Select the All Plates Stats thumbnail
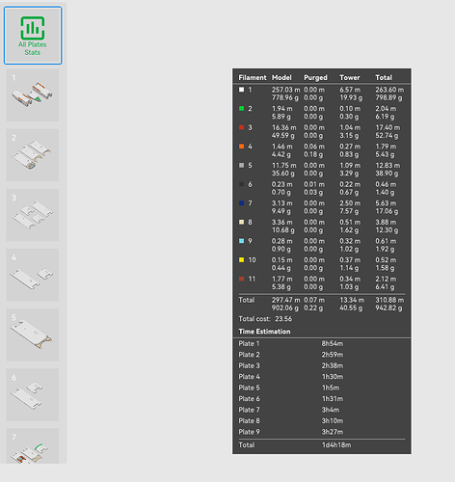Screen dimensions: 455x482 click(x=33, y=36)
